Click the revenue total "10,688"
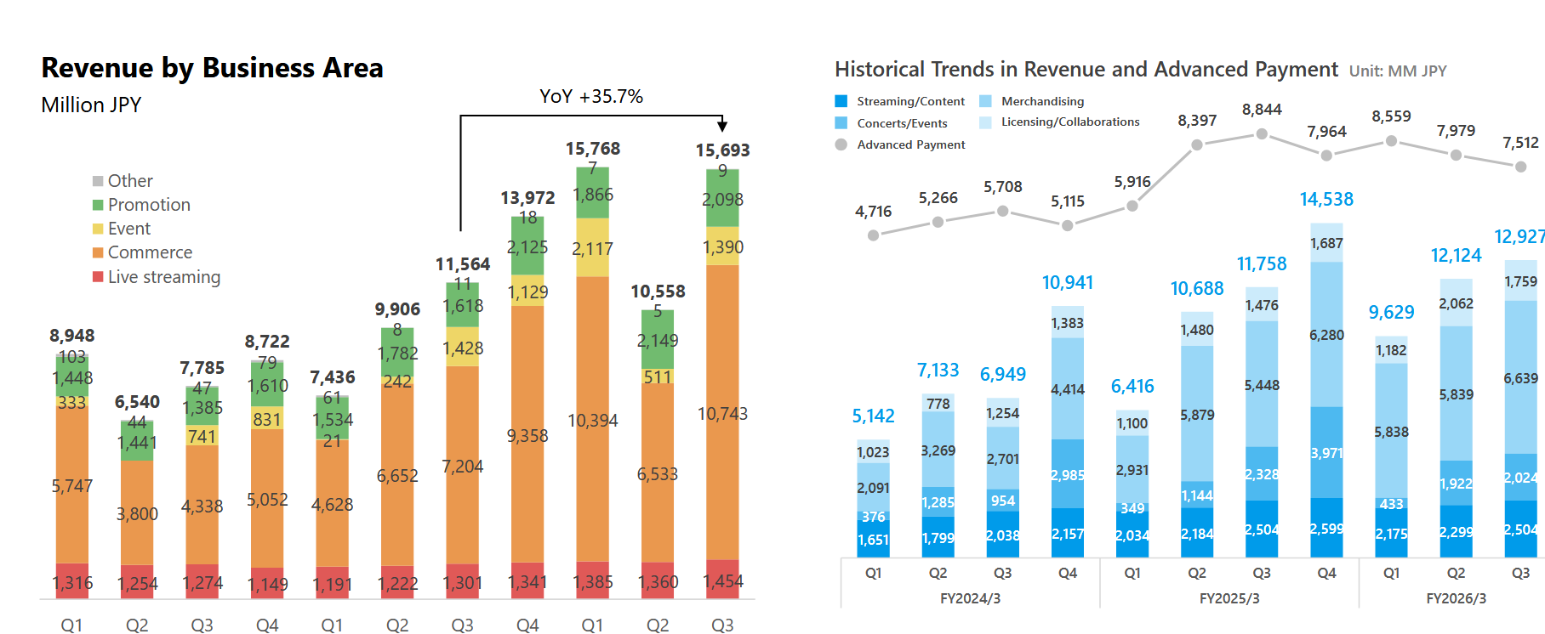The height and width of the screenshot is (634, 1545). point(1197,289)
